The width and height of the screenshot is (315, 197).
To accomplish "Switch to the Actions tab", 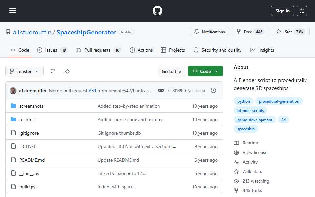I will pos(141,50).
